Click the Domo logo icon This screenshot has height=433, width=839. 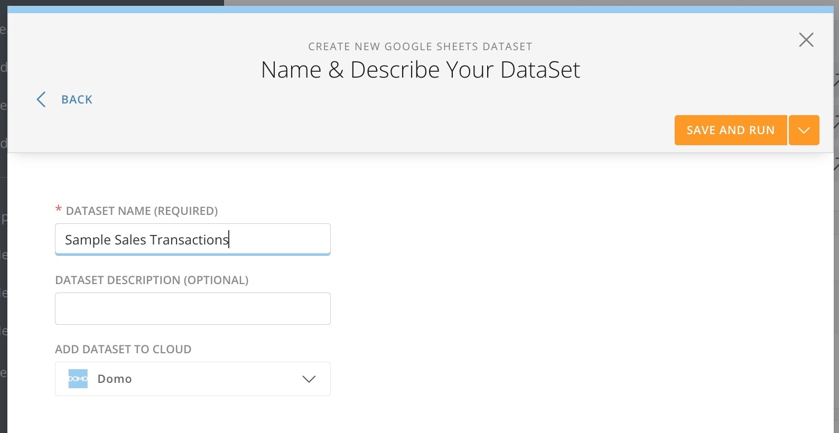click(x=78, y=379)
